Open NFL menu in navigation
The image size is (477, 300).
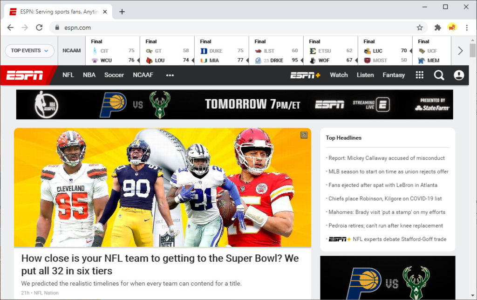(x=68, y=75)
